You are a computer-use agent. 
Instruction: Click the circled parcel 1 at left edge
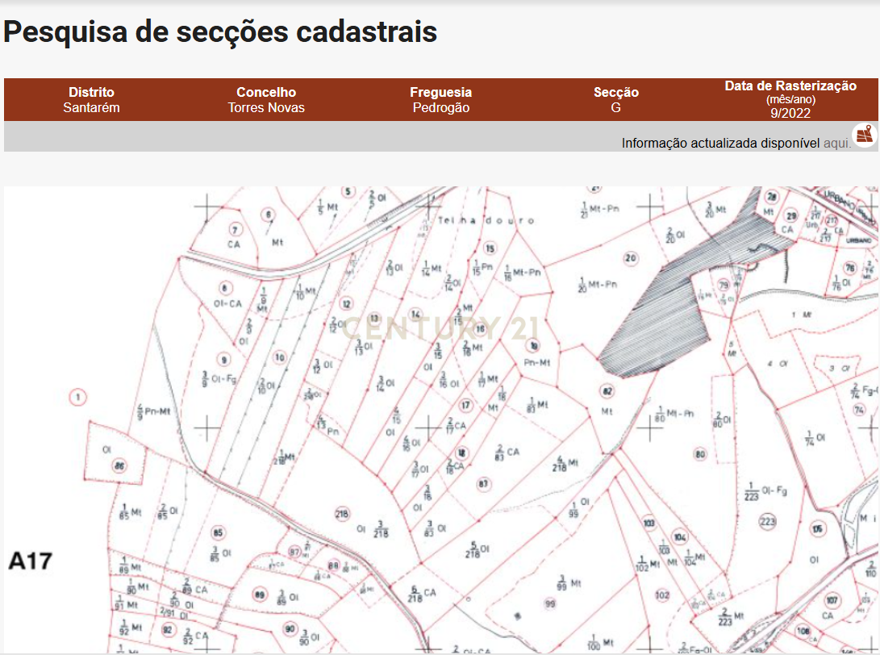pos(78,397)
